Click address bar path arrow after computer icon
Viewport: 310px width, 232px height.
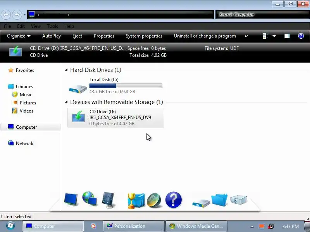(38, 15)
